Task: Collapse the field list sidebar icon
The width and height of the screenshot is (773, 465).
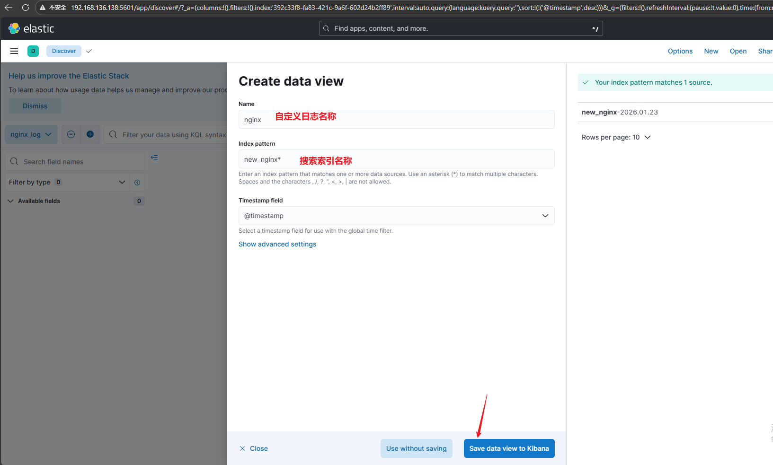Action: [154, 158]
